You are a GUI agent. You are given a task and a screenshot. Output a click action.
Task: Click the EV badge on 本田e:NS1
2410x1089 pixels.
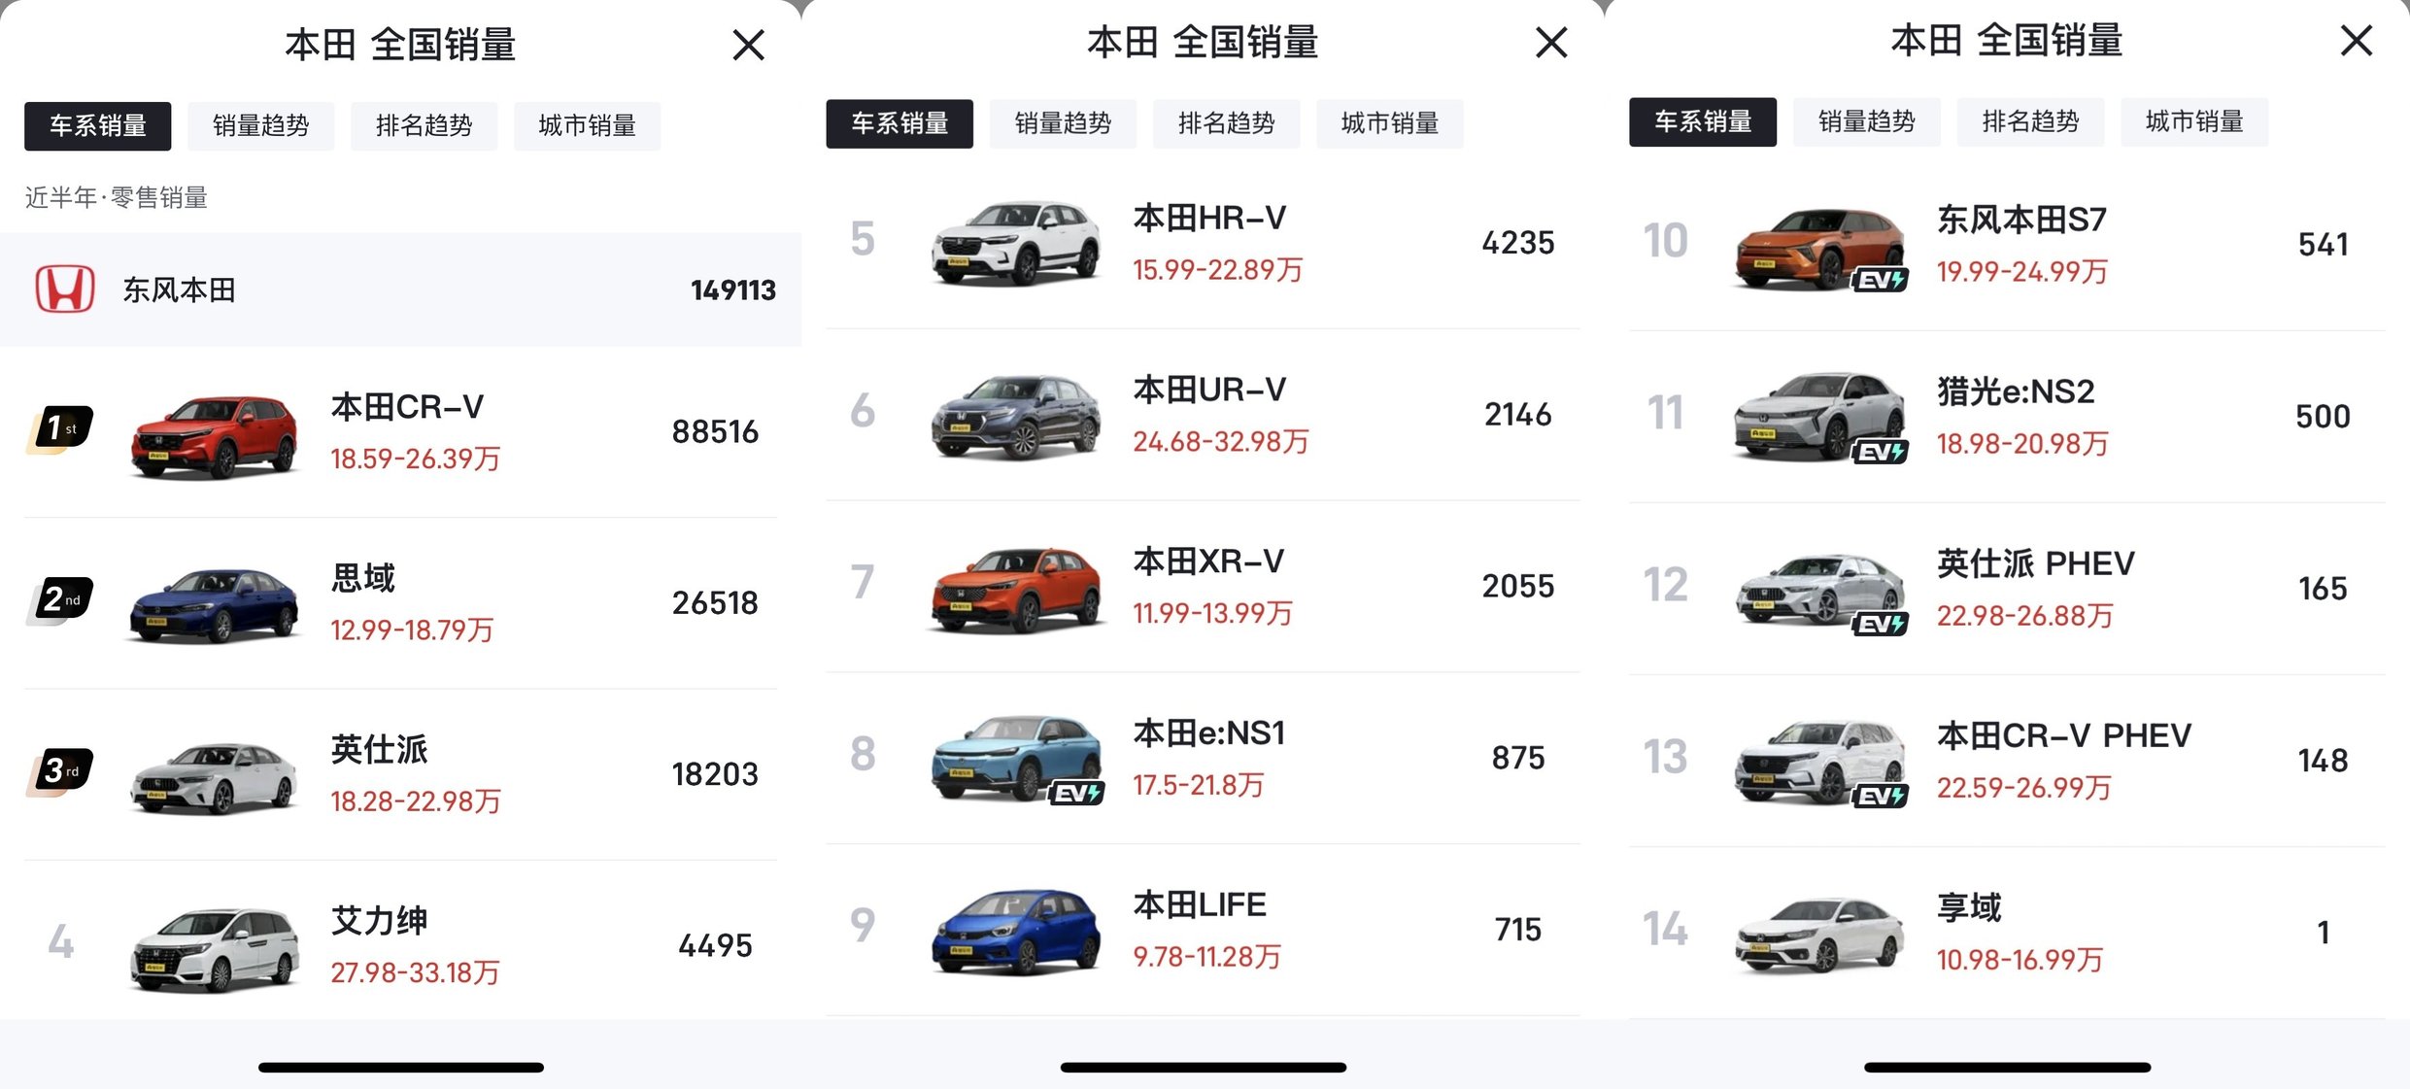1076,794
